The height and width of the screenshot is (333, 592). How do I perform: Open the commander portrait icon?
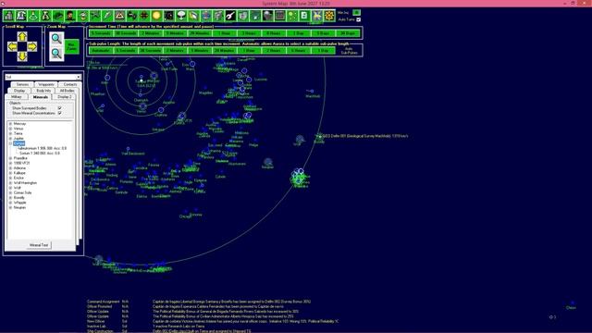click(70, 16)
